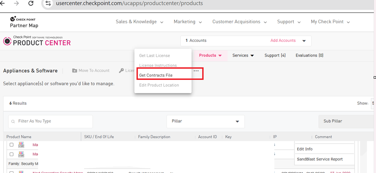Tick the checkbox of second product row
The width and height of the screenshot is (376, 173).
click(11, 154)
